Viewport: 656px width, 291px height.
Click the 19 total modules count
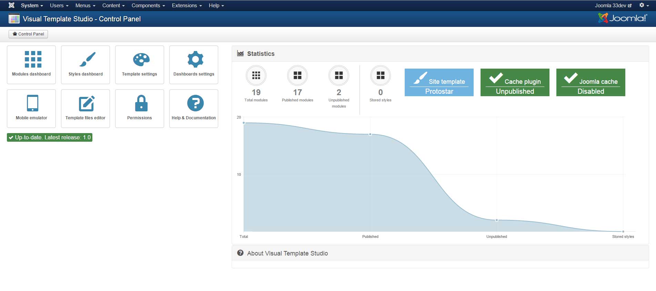(x=256, y=92)
